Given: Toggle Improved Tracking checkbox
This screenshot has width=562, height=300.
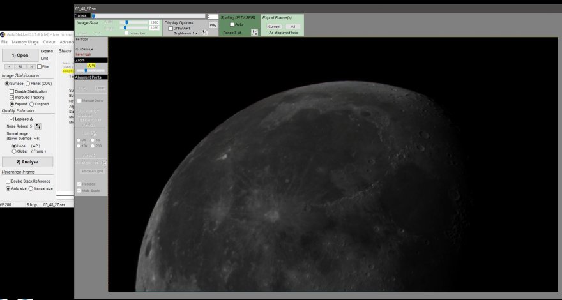Looking at the screenshot, I should click(x=12, y=97).
